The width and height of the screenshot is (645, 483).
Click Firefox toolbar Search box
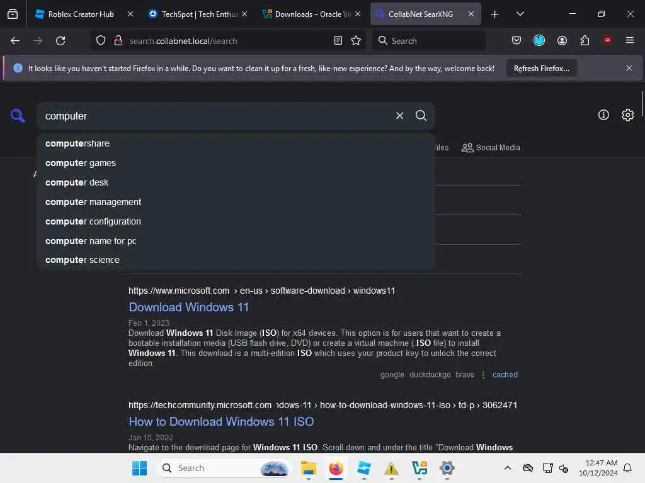coord(429,41)
